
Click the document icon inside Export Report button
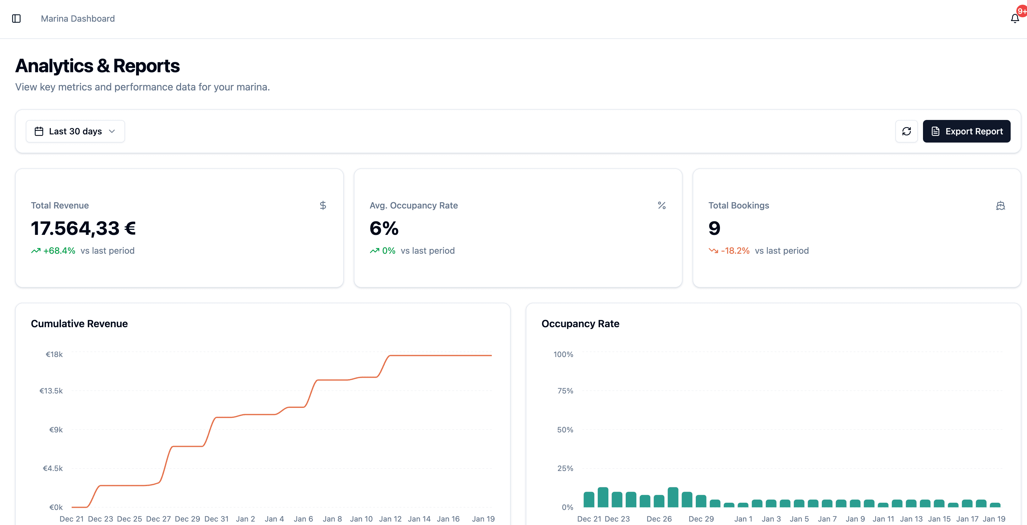[936, 131]
